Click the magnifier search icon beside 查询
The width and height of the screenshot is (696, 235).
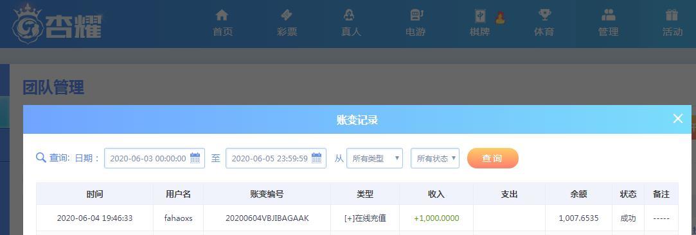[x=41, y=158]
